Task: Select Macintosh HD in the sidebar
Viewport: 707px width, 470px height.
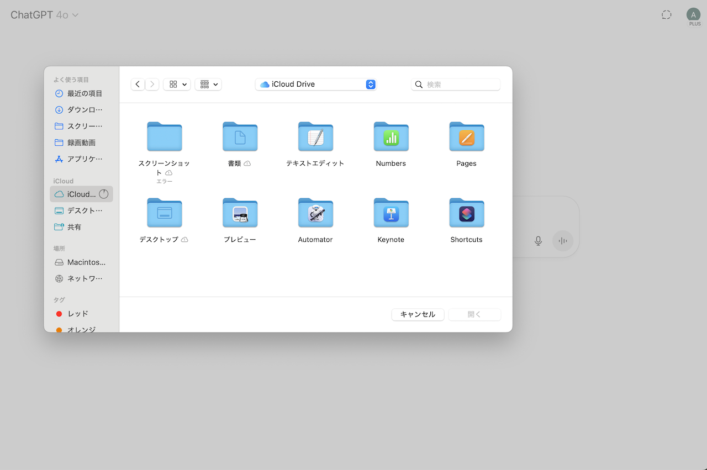Action: tap(81, 262)
